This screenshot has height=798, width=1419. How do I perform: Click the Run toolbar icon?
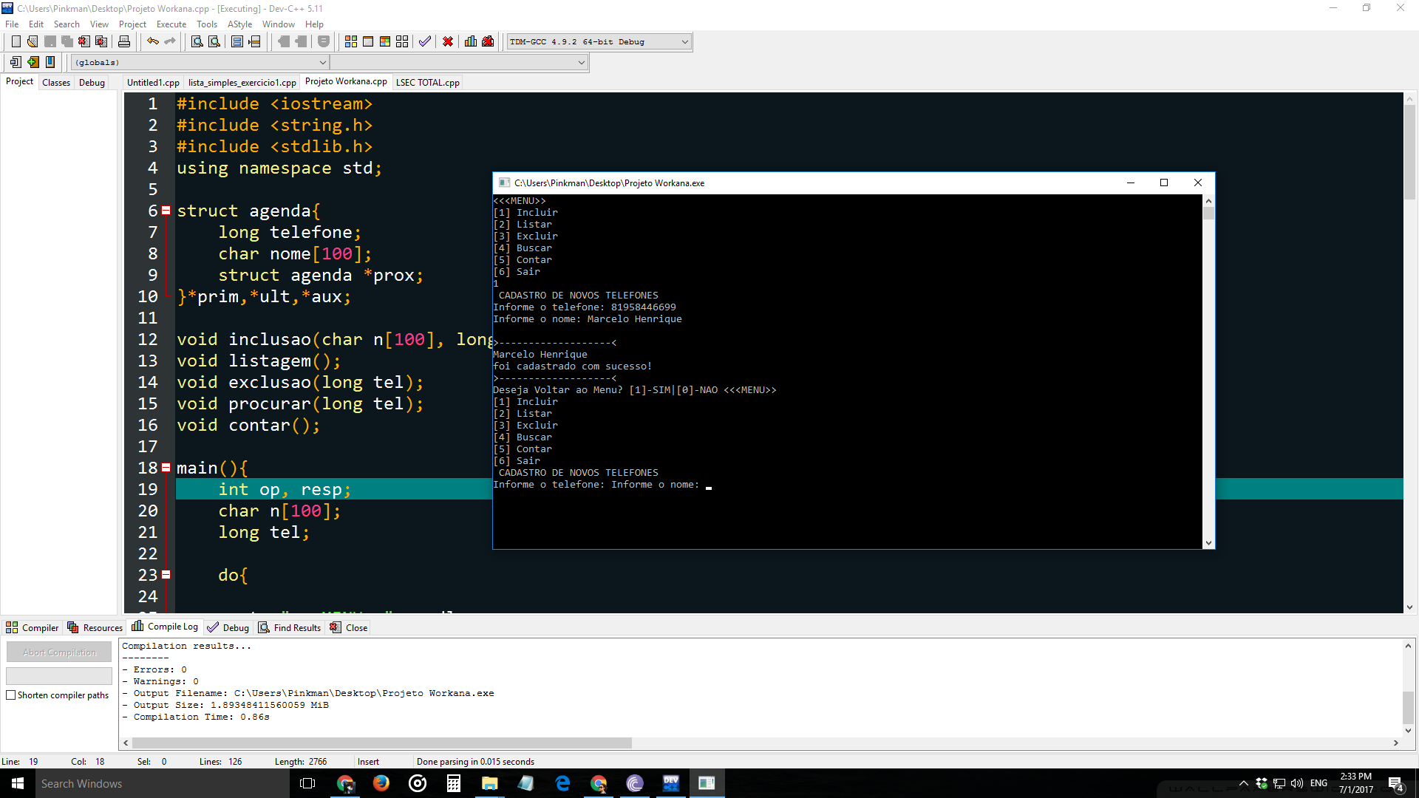click(368, 41)
